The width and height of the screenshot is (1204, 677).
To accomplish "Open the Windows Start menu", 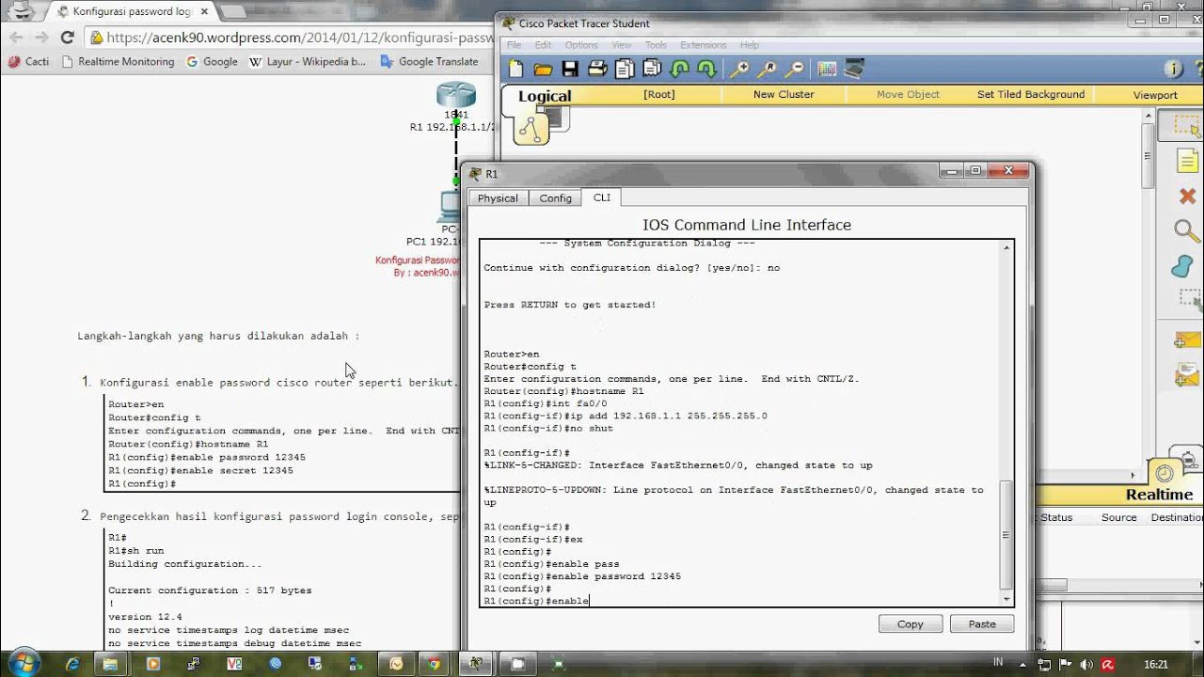I will 22,662.
